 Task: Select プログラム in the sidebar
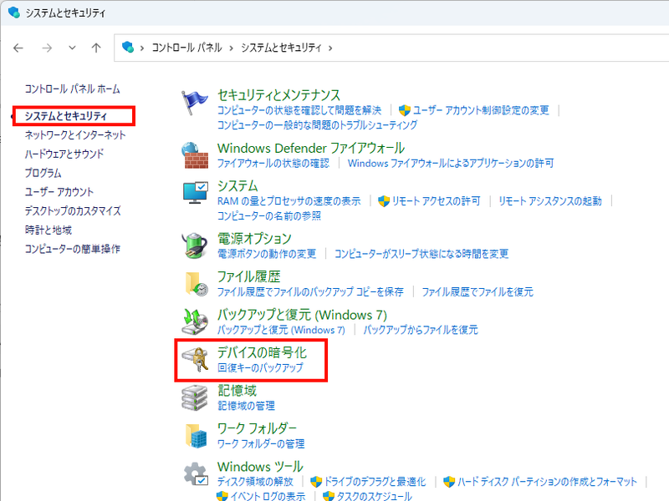click(x=43, y=173)
